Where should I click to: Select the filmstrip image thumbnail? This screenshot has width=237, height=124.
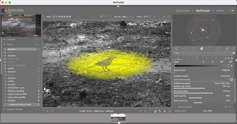118,118
